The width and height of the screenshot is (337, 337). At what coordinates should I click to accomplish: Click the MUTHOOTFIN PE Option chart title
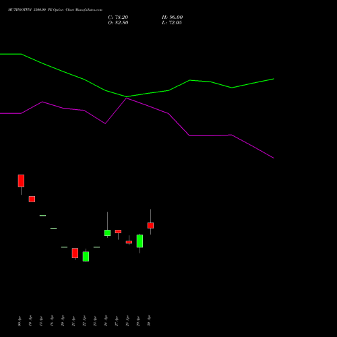tap(55, 10)
